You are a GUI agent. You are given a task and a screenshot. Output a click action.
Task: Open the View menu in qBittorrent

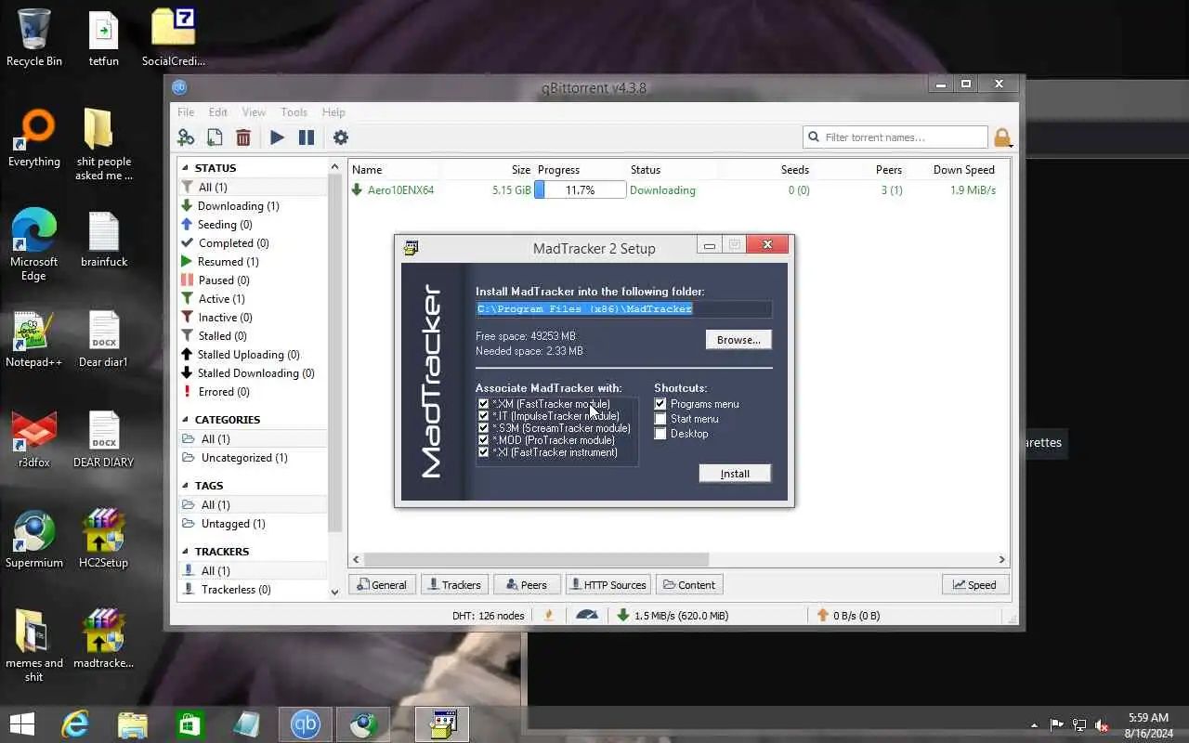[254, 112]
